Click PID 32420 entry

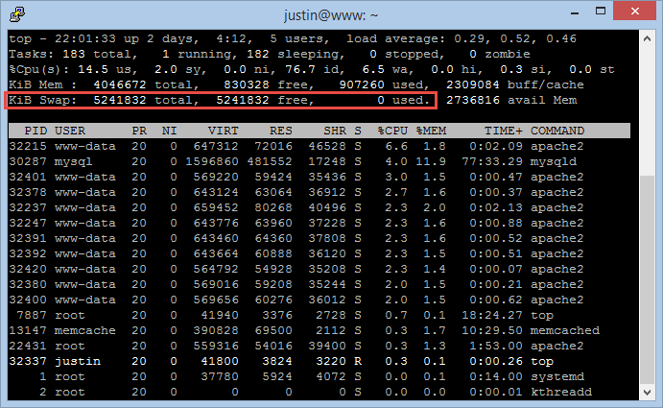pyautogui.click(x=28, y=269)
